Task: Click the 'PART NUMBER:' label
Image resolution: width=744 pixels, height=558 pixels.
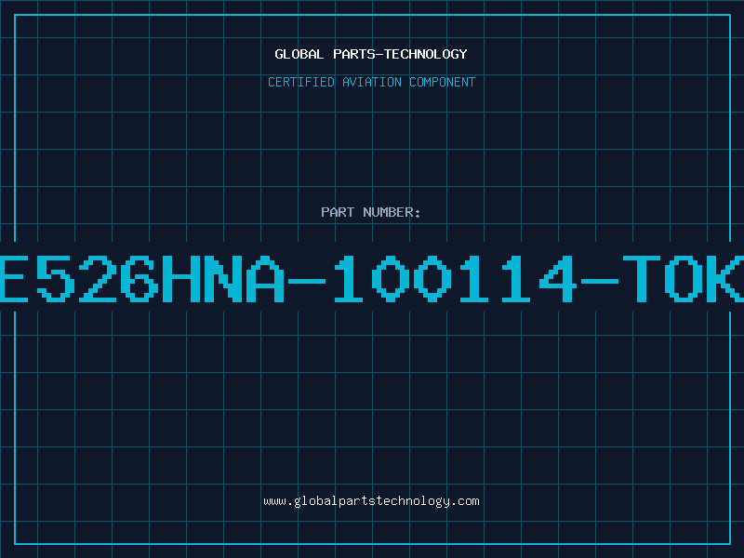Action: point(371,212)
